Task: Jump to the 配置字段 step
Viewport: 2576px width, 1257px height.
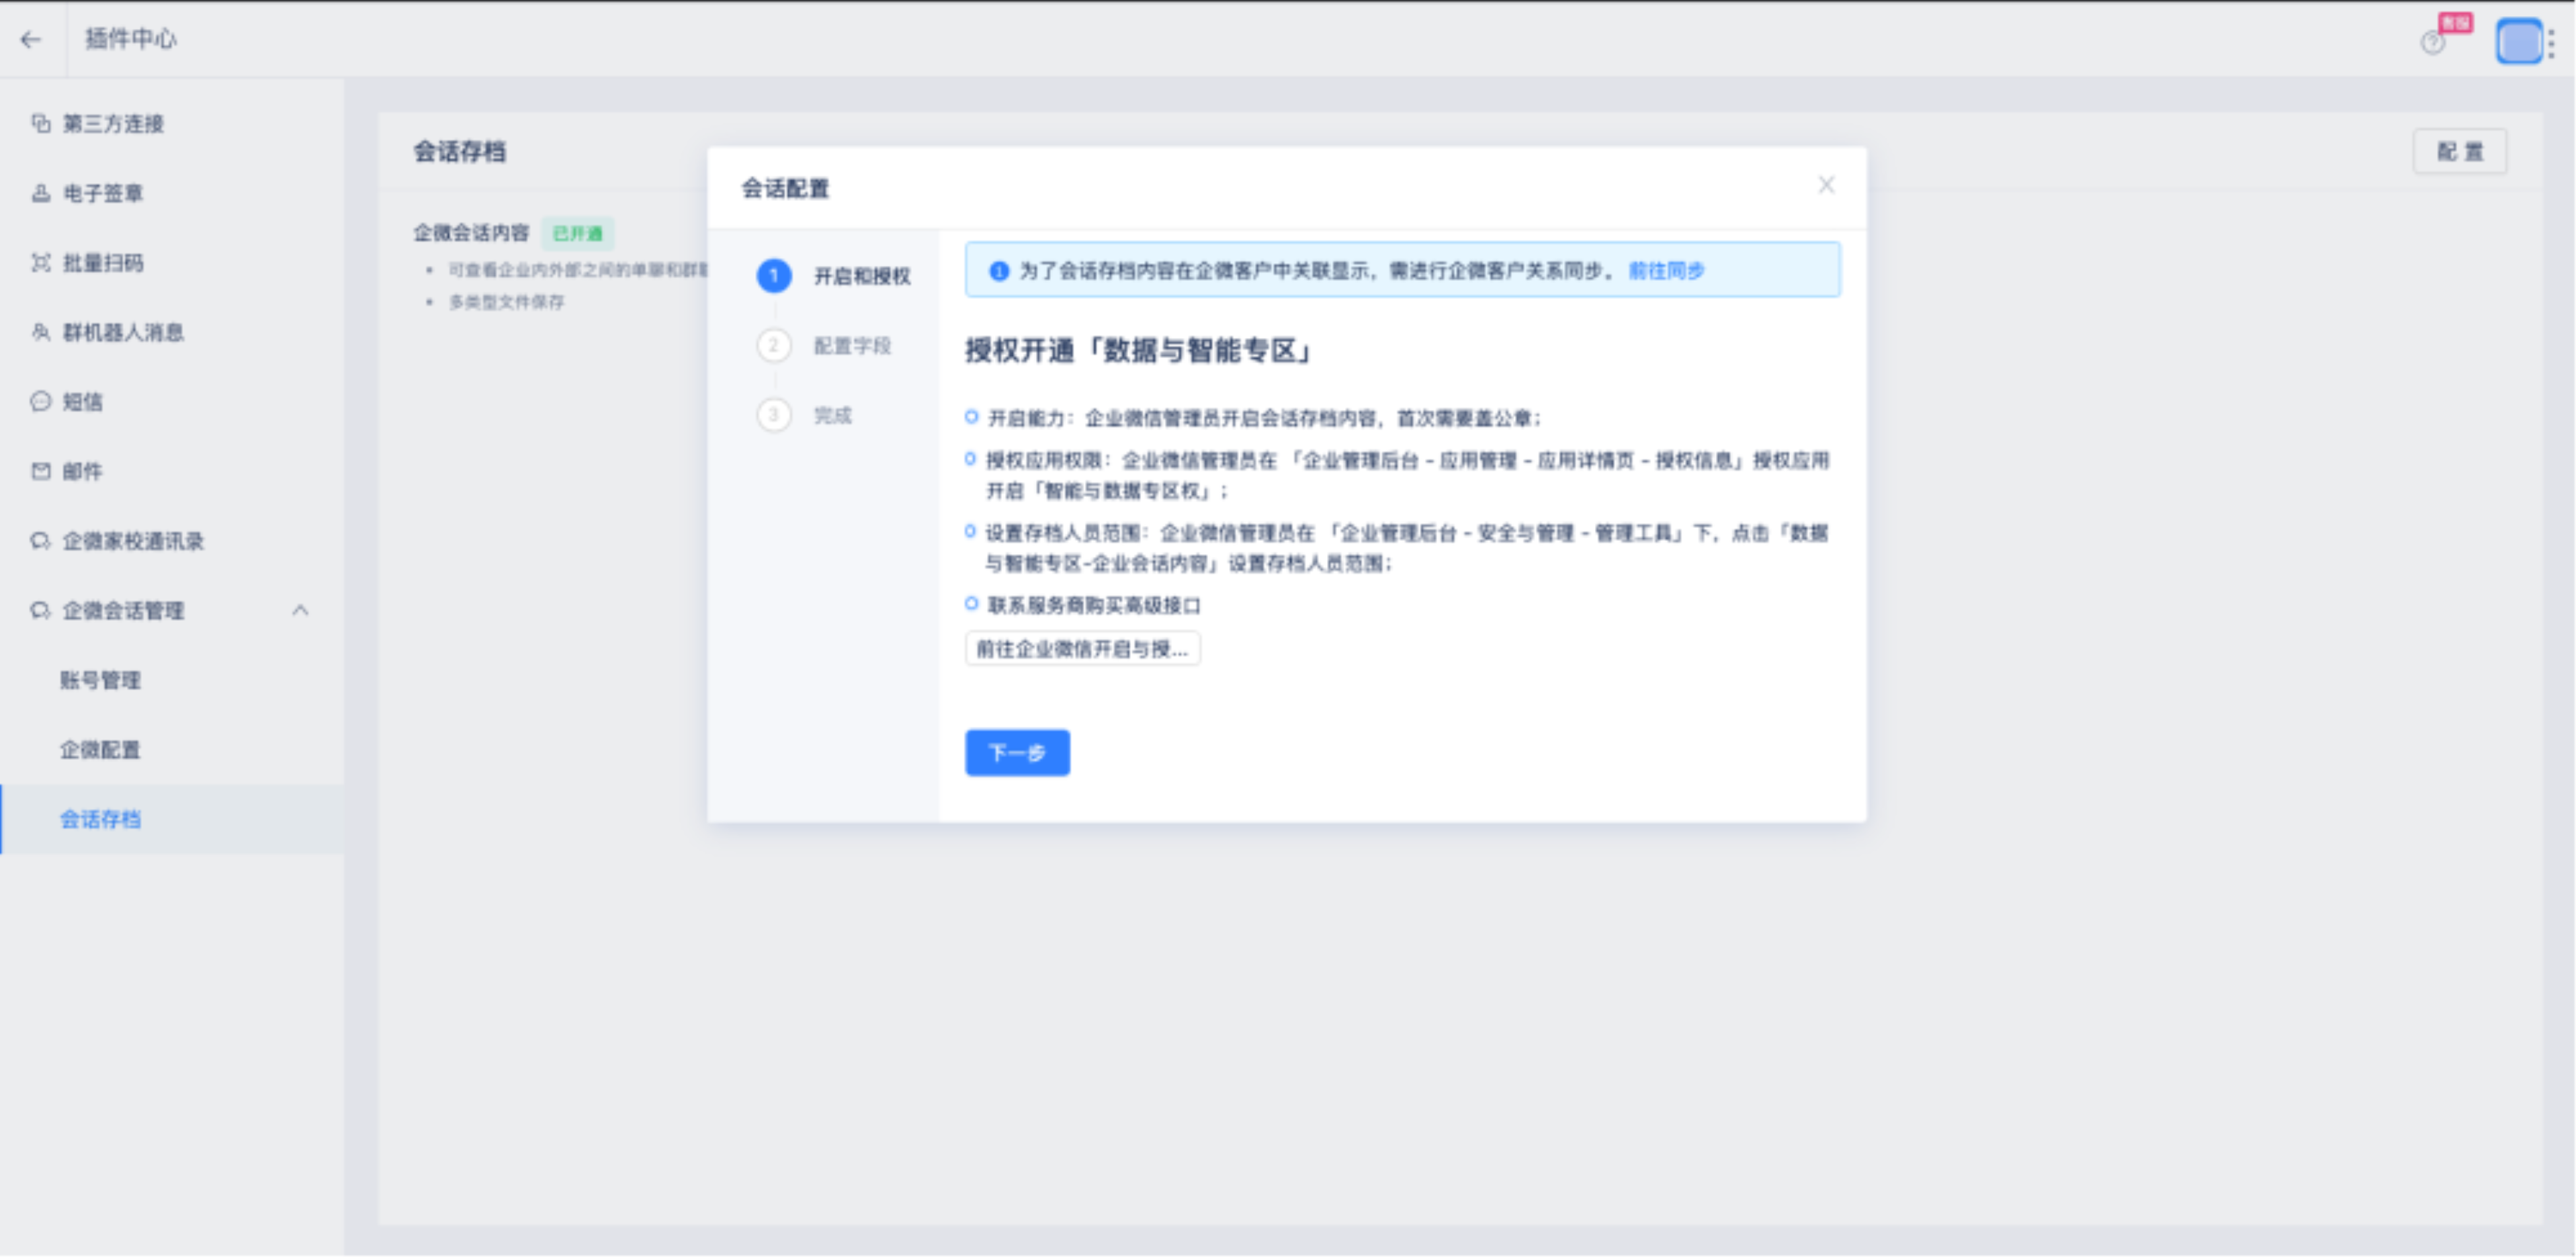Action: pos(851,346)
